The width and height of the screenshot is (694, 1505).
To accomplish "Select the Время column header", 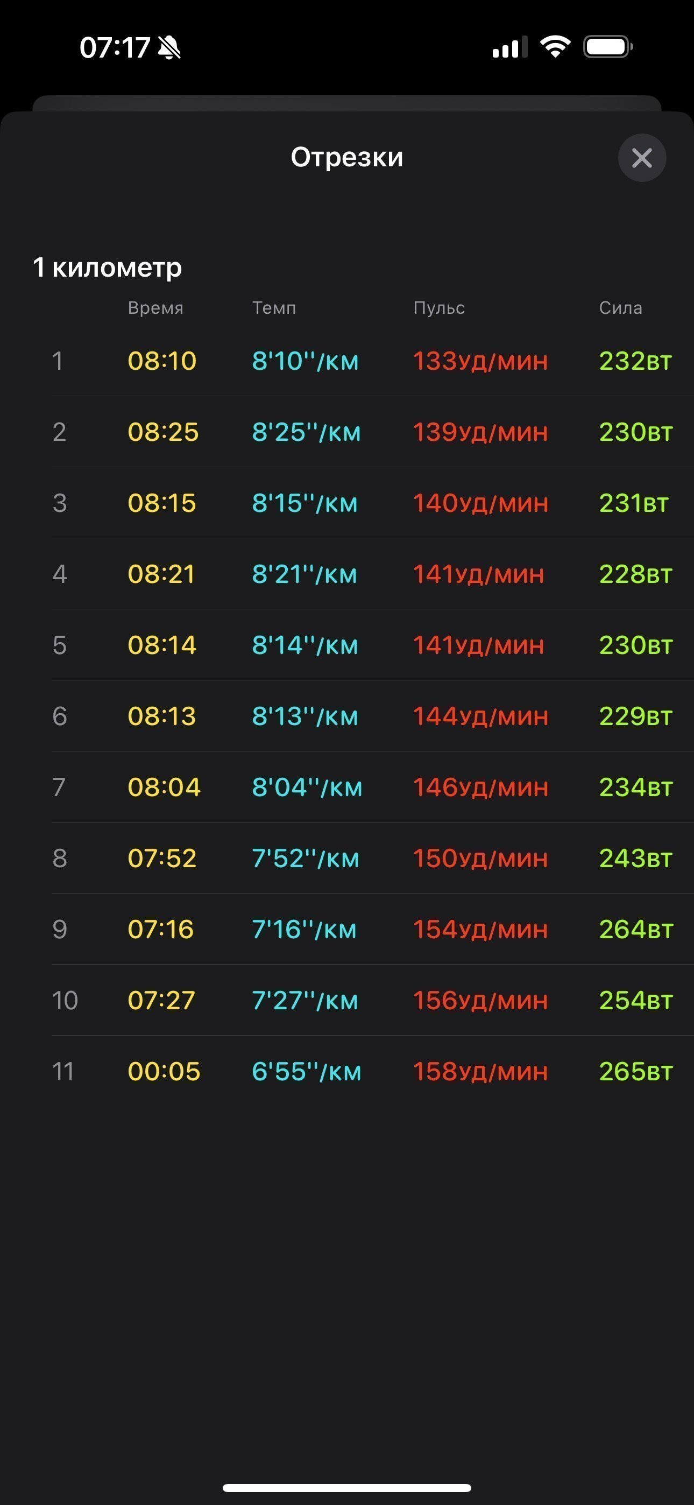I will 155,308.
